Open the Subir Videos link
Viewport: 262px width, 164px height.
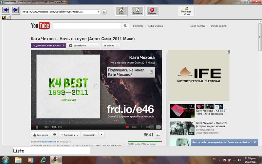(x=155, y=26)
